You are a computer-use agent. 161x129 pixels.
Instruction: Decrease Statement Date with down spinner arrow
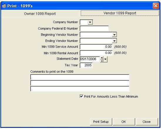point(102,61)
